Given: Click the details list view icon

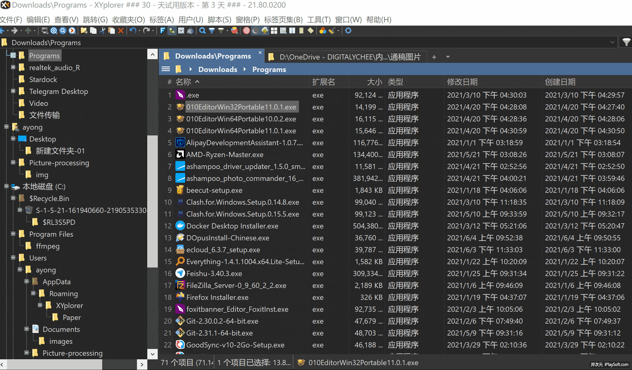Looking at the screenshot, I should [x=283, y=31].
